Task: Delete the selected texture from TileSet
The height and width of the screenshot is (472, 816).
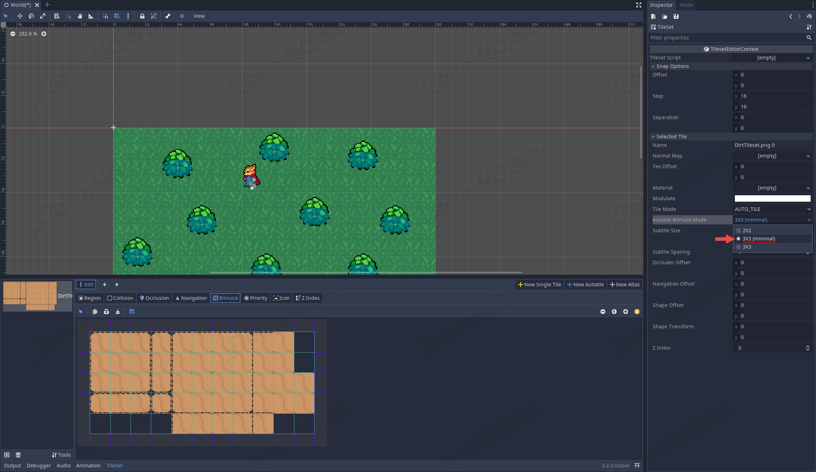Action: point(18,455)
